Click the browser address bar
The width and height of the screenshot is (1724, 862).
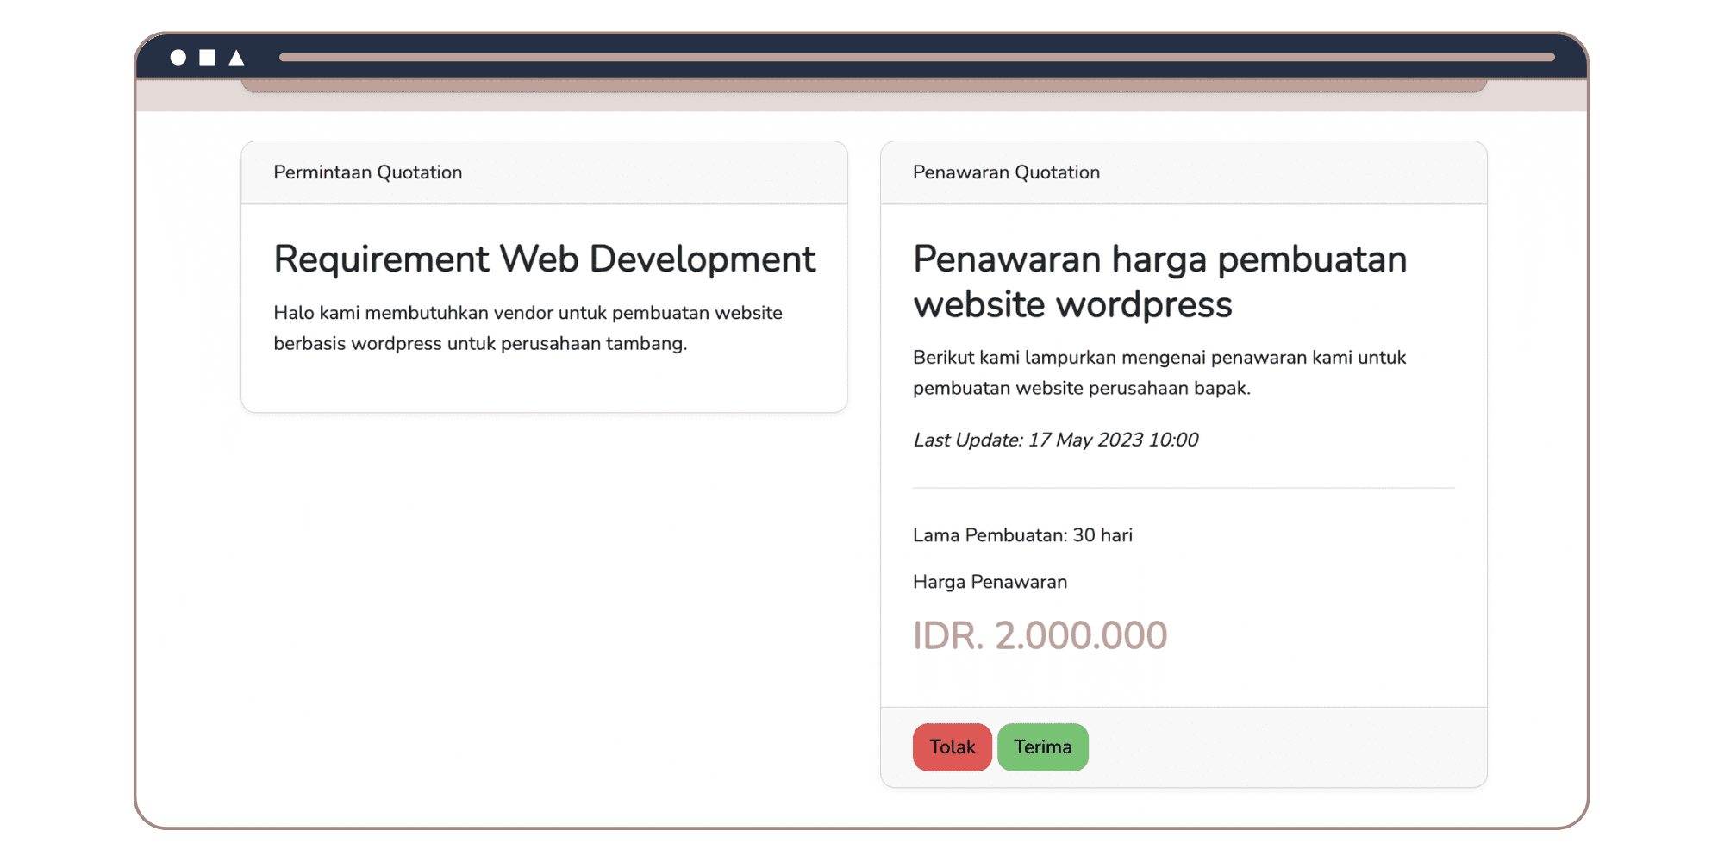(x=916, y=58)
